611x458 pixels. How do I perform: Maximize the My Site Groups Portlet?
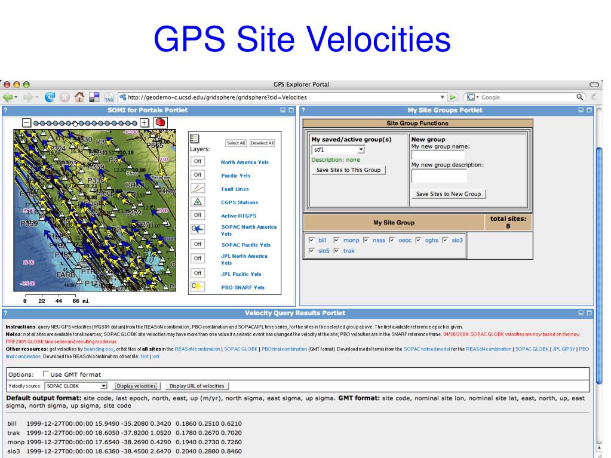589,110
